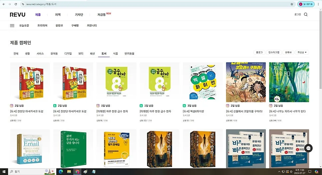The image size is (322, 175).
Task: Open 유튜브 submenu item
Action: (59, 25)
